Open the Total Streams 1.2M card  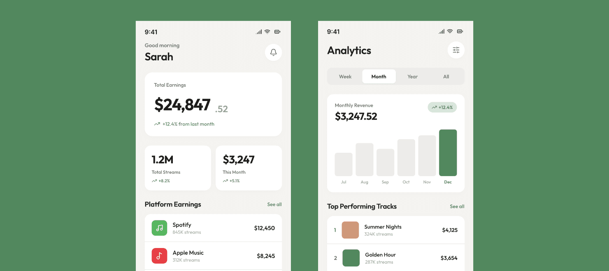coord(178,168)
